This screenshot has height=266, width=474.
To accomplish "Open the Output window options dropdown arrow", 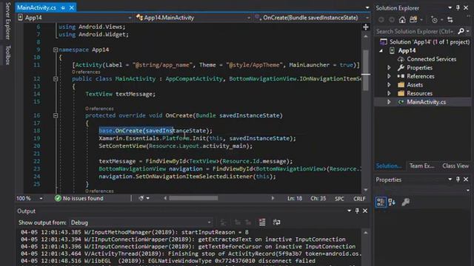I will pyautogui.click(x=349, y=211).
